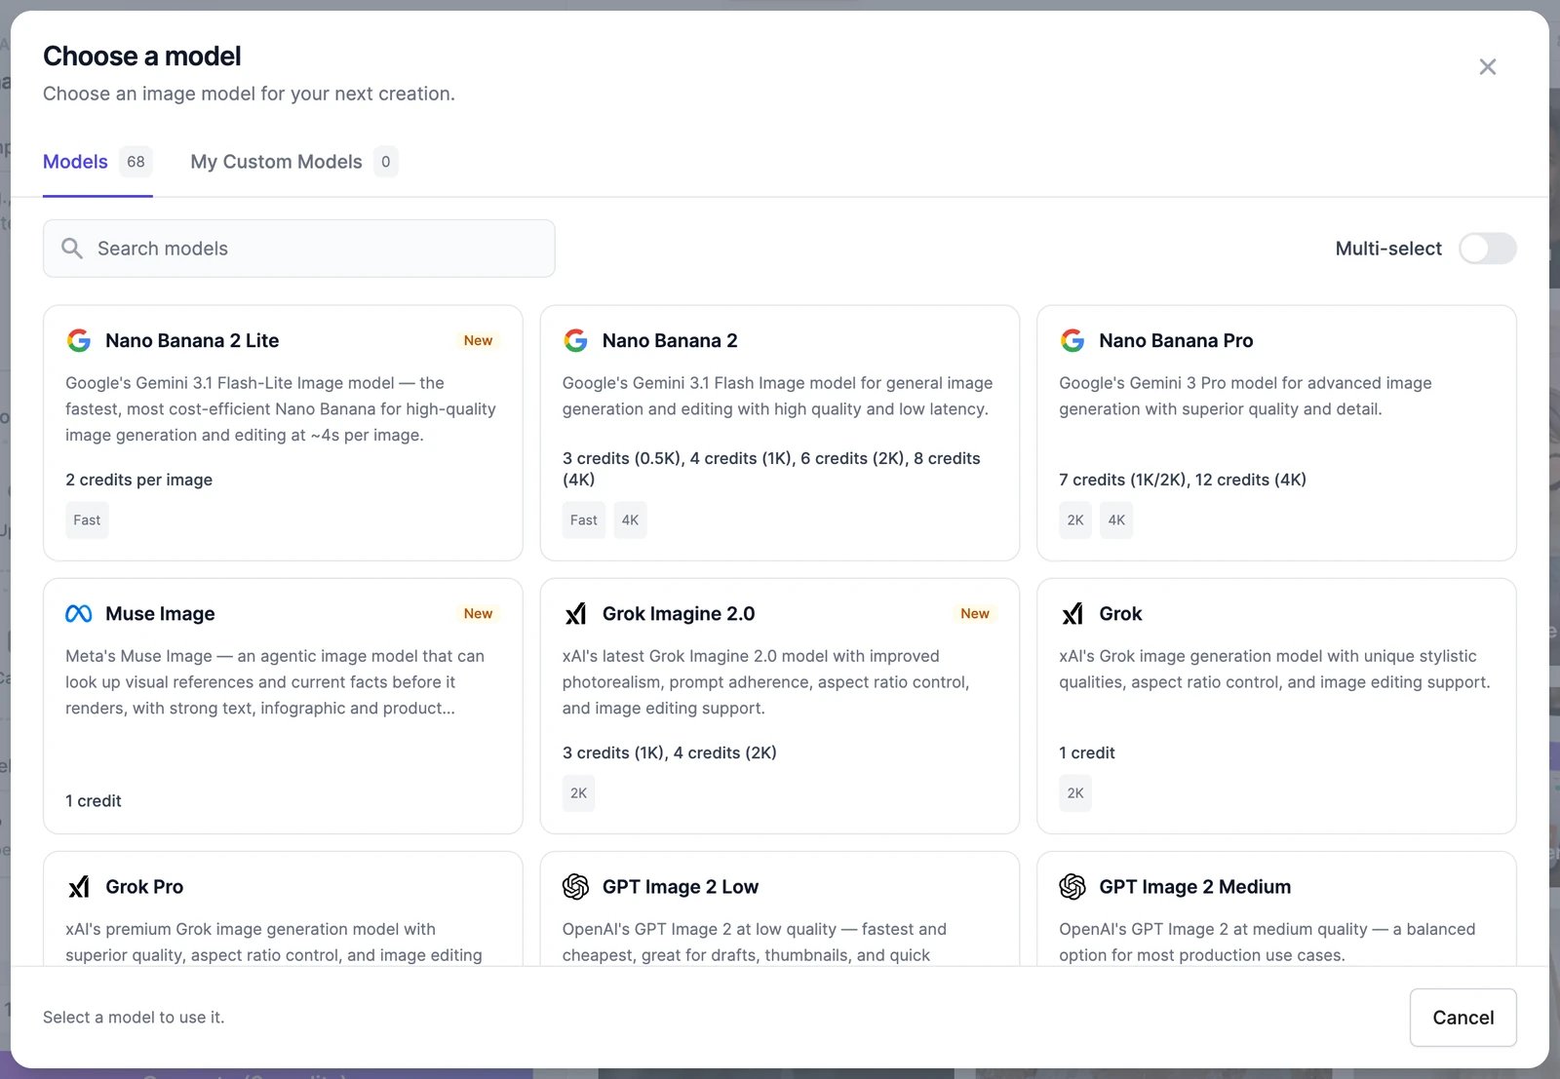Click the Cancel button
This screenshot has width=1560, height=1079.
[x=1462, y=1018]
